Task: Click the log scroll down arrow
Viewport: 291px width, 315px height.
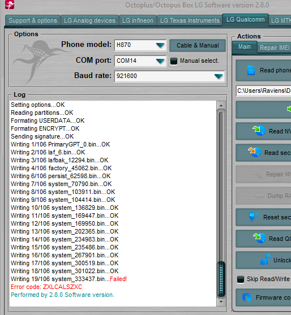Action: [221, 301]
